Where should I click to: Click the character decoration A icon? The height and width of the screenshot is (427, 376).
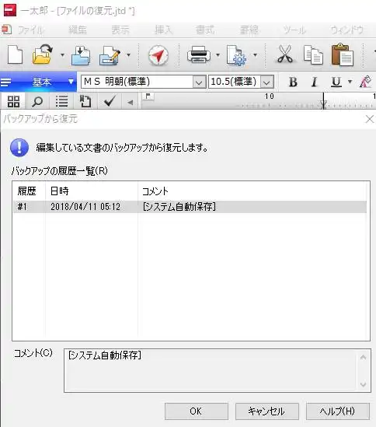point(365,82)
